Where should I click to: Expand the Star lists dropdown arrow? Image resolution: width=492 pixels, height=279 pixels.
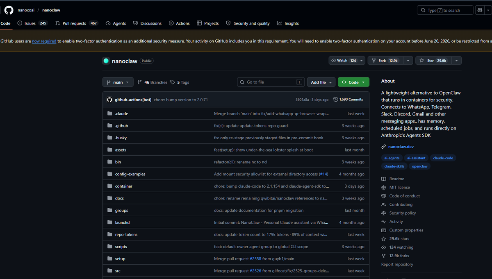click(x=457, y=61)
